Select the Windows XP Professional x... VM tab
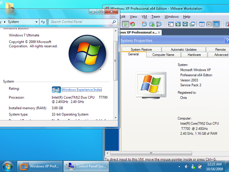Screen dimensions: 229x172 [x=138, y=32]
